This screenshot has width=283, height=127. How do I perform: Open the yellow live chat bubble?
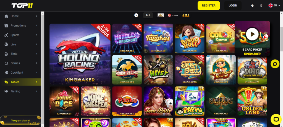[x=276, y=120]
